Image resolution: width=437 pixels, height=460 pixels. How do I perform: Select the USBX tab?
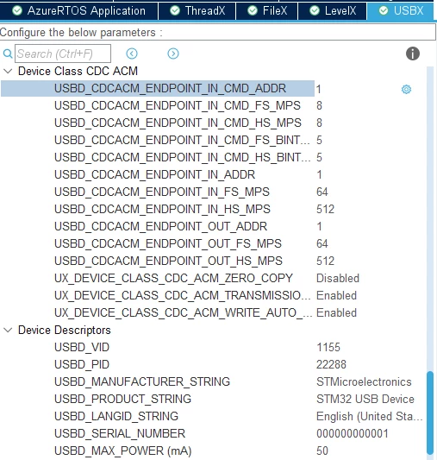click(x=400, y=11)
